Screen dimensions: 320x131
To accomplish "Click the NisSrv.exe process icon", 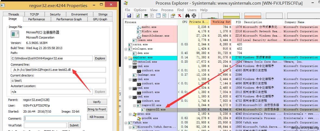I will (139, 31).
